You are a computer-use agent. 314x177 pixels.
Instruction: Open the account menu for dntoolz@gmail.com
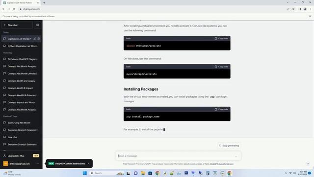click(x=21, y=164)
